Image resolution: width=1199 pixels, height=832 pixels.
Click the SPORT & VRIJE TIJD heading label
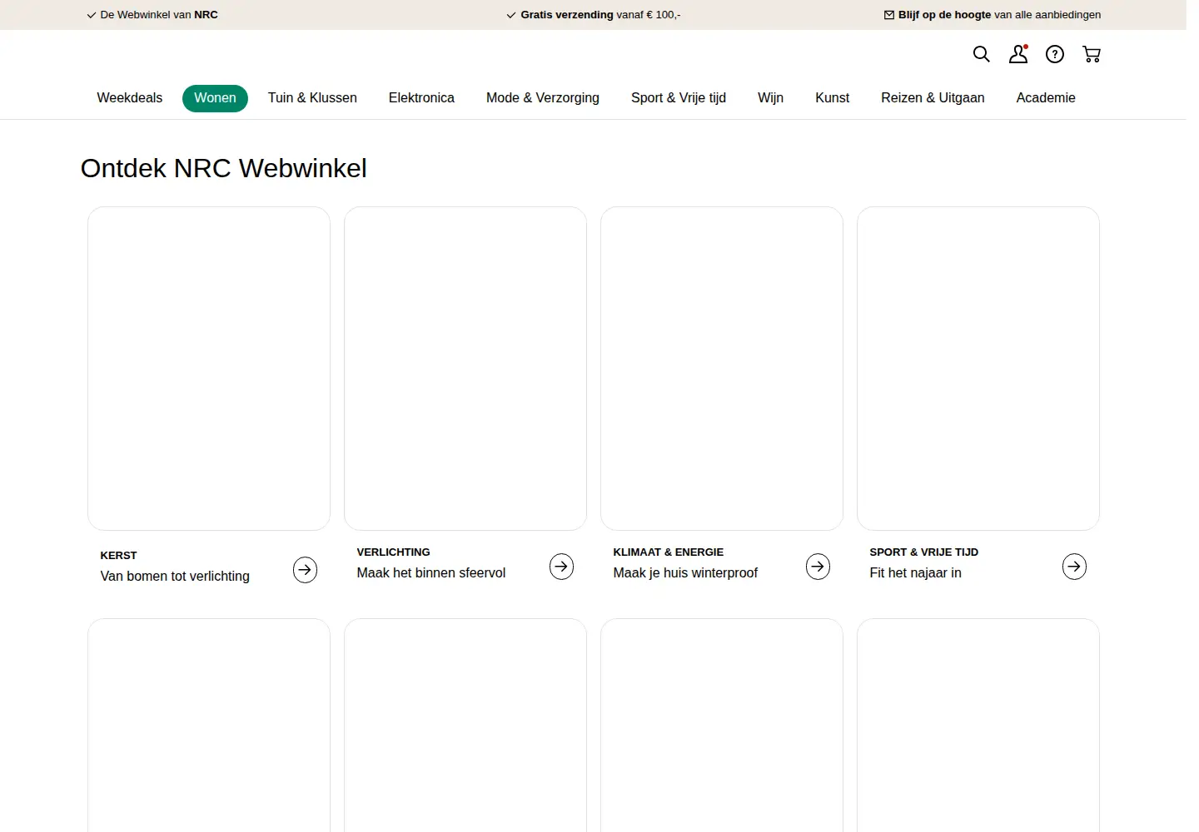pyautogui.click(x=924, y=552)
